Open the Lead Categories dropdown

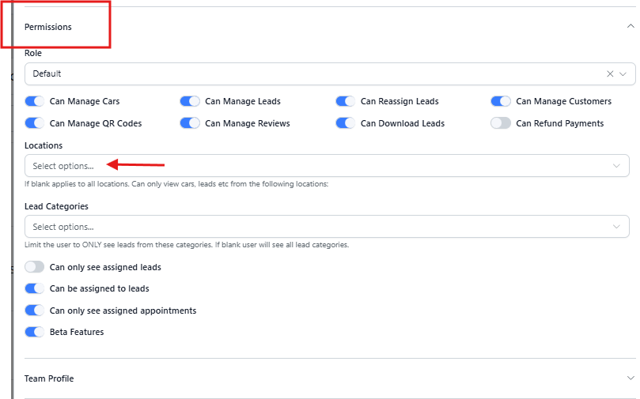[x=327, y=227]
